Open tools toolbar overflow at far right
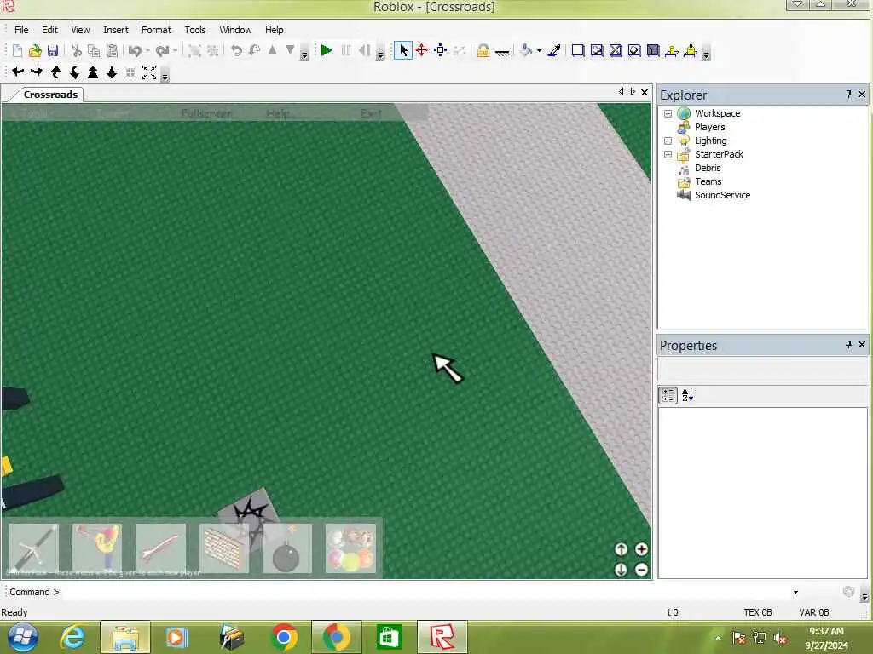This screenshot has height=654, width=873. tap(706, 54)
